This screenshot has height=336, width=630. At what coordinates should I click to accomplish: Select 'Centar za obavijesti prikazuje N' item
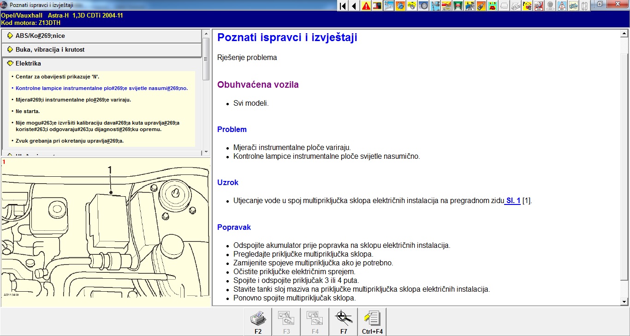[57, 77]
